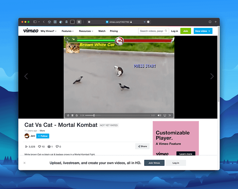Go to next video arrow

(212, 76)
